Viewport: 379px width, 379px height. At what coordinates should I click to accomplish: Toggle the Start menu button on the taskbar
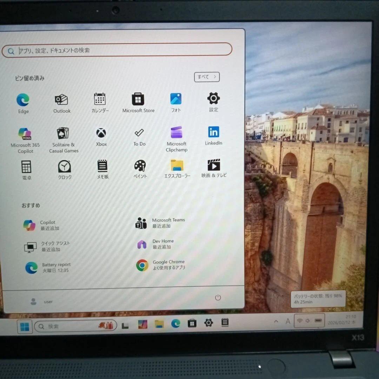tap(25, 325)
